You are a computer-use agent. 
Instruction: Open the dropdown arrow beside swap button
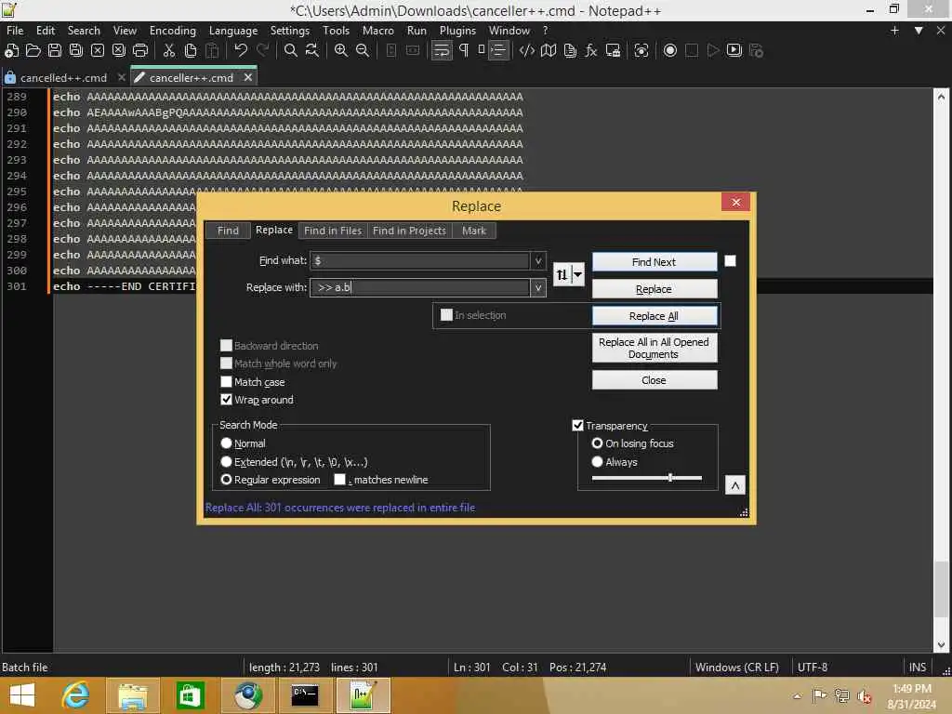(x=578, y=275)
